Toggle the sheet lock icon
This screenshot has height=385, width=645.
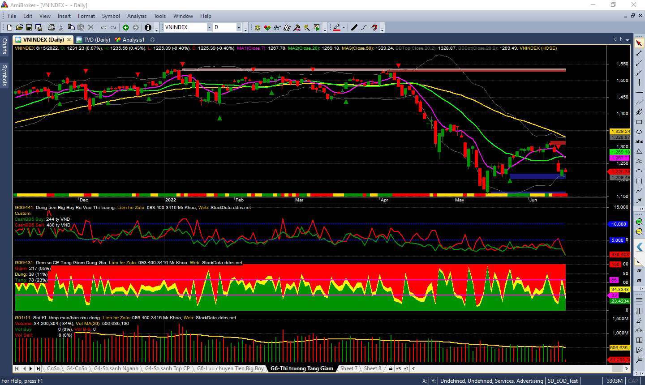391,368
